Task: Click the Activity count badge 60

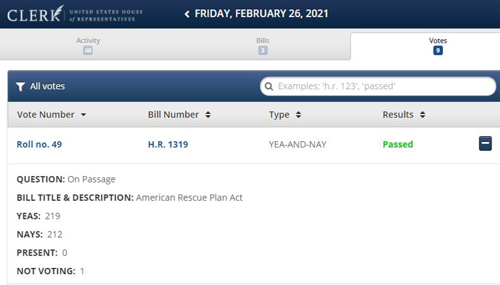Action: [x=88, y=51]
